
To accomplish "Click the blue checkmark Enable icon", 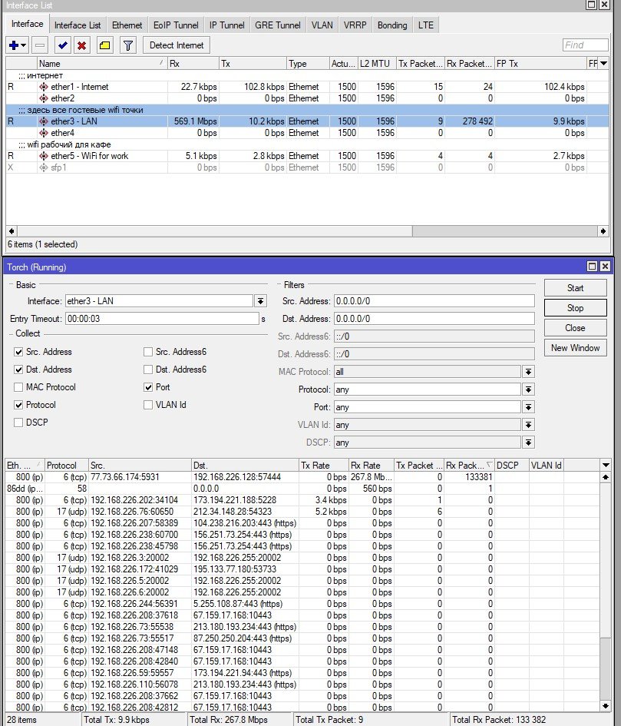I will (x=63, y=45).
